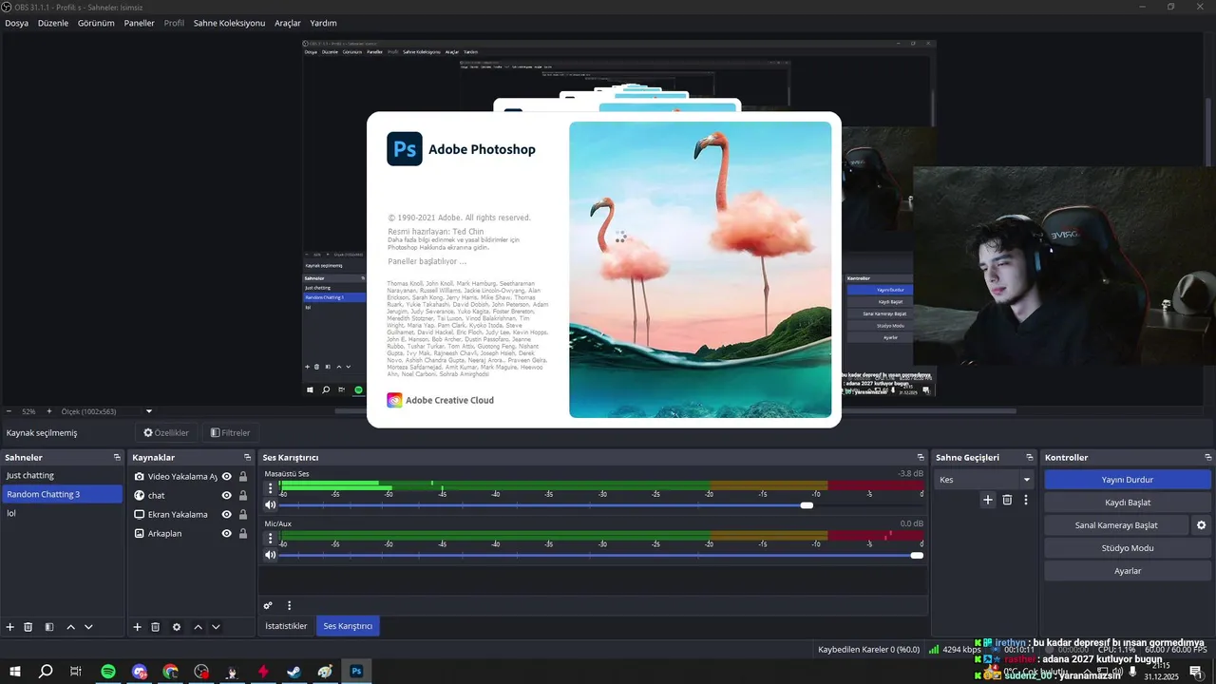Hide the chat source with eye icon
This screenshot has width=1216, height=684.
pyautogui.click(x=227, y=496)
